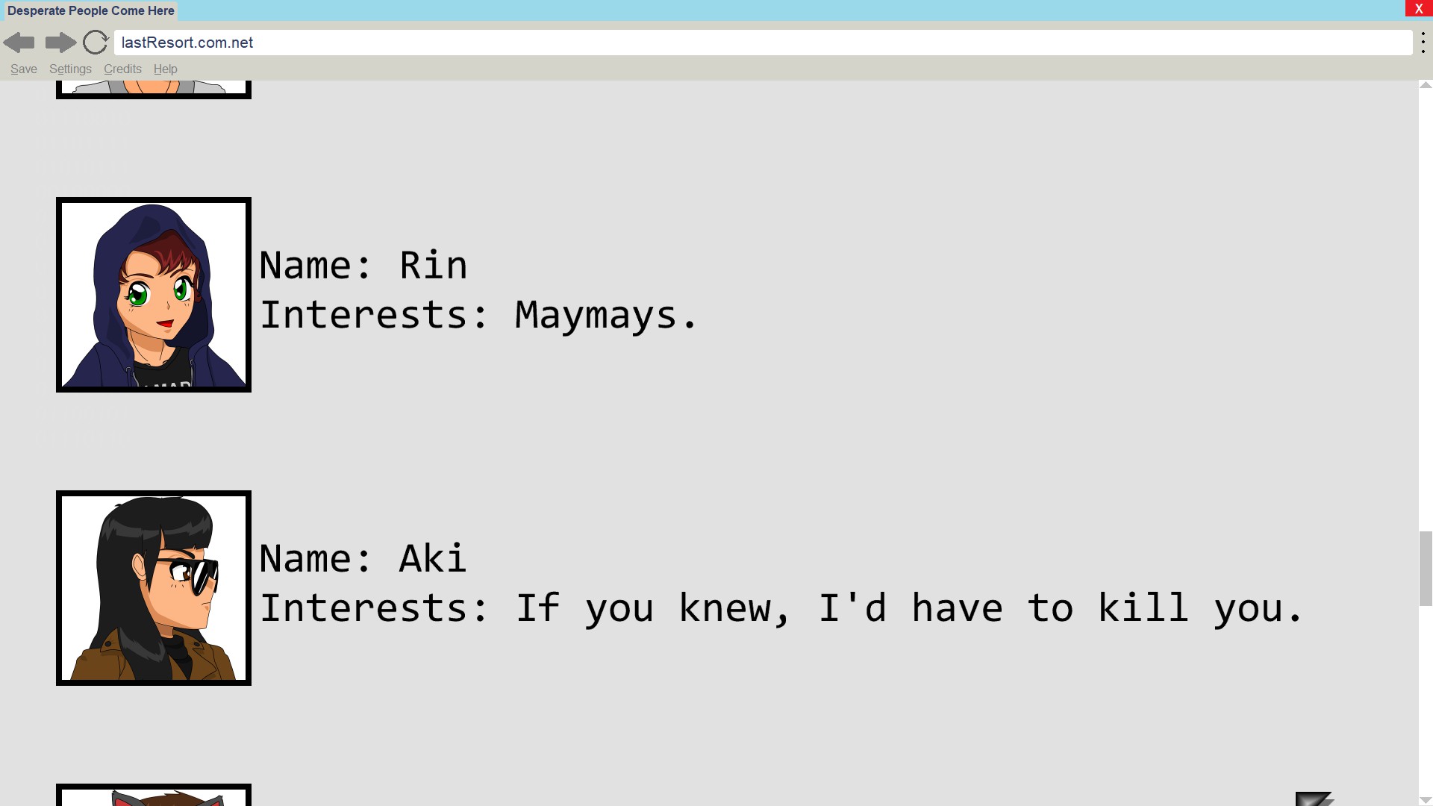This screenshot has width=1433, height=806.
Task: Click the browser back arrow
Action: click(19, 43)
